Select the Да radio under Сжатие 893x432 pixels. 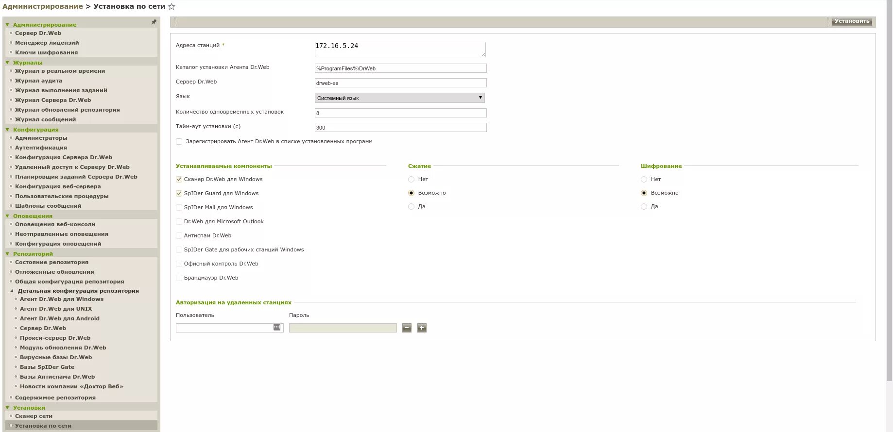click(x=412, y=207)
